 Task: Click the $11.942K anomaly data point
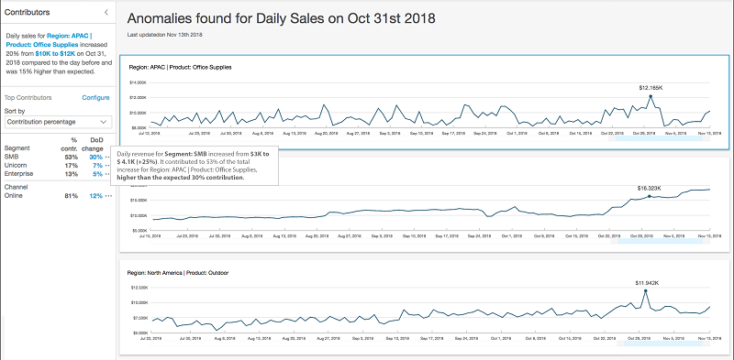pyautogui.click(x=646, y=290)
